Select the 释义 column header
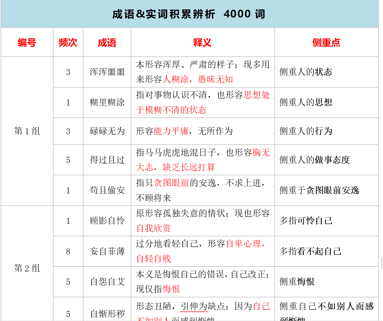Screen dimensions: 383x321 coord(203,42)
